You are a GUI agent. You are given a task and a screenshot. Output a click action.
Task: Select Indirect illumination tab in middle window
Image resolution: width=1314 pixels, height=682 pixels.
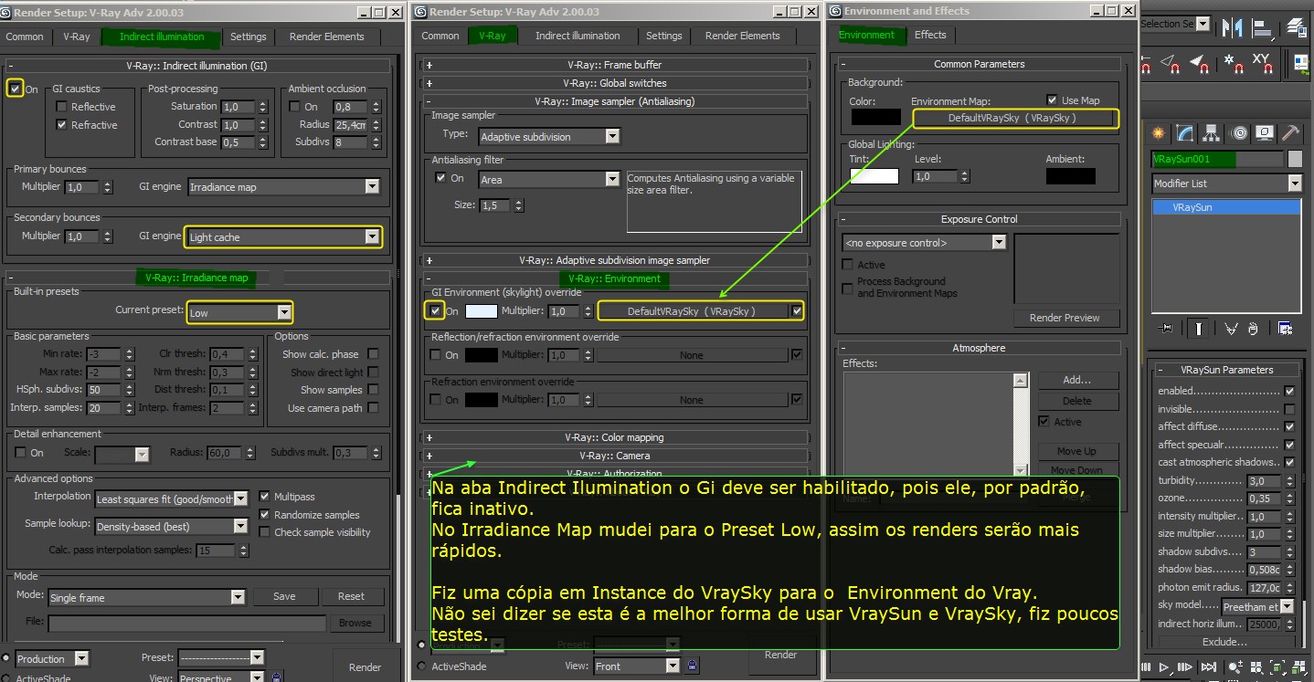pyautogui.click(x=578, y=36)
